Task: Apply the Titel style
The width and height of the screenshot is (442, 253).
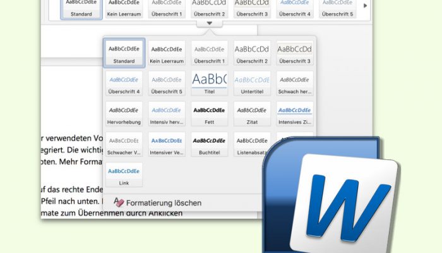Action: tap(209, 83)
